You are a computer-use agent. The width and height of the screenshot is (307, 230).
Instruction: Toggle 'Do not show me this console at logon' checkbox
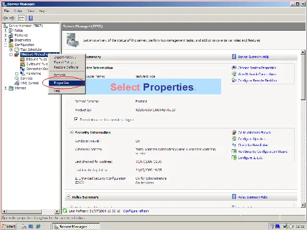click(76, 119)
